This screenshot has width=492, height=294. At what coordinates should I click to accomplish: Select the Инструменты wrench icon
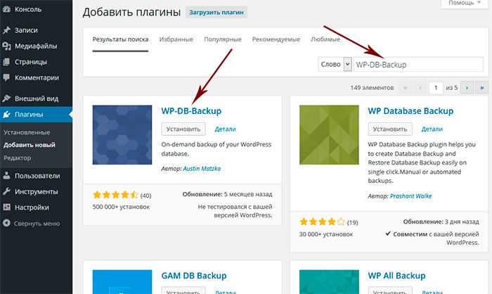6,191
